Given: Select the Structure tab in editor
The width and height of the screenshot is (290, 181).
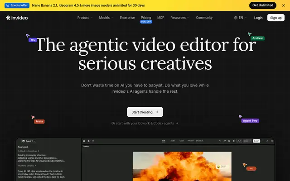Looking at the screenshot, I should [200, 141].
